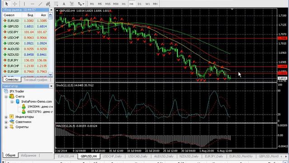This screenshot has height=163, width=289.
Task: Open GBPUSD,H4 chart title dropdown triangle
Action: tap(57, 11)
